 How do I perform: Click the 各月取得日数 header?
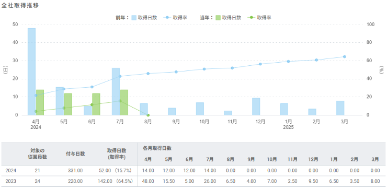pyautogui.click(x=157, y=148)
